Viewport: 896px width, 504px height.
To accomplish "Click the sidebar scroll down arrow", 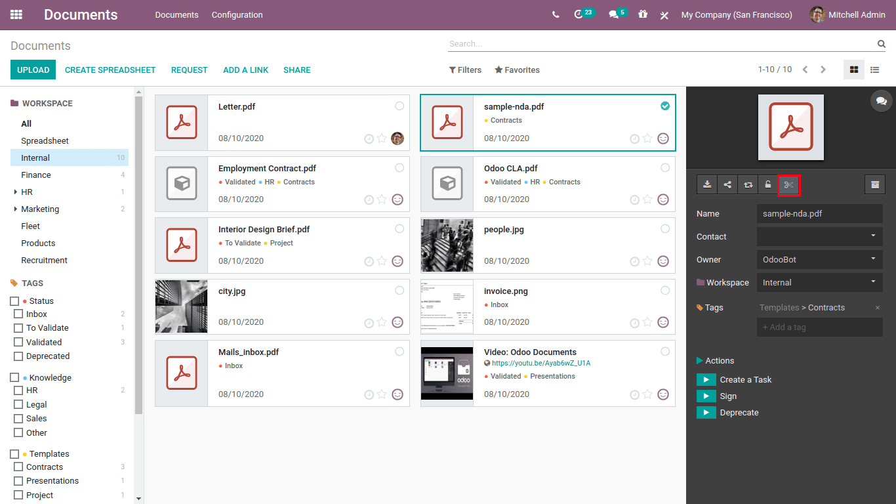I will 138,499.
